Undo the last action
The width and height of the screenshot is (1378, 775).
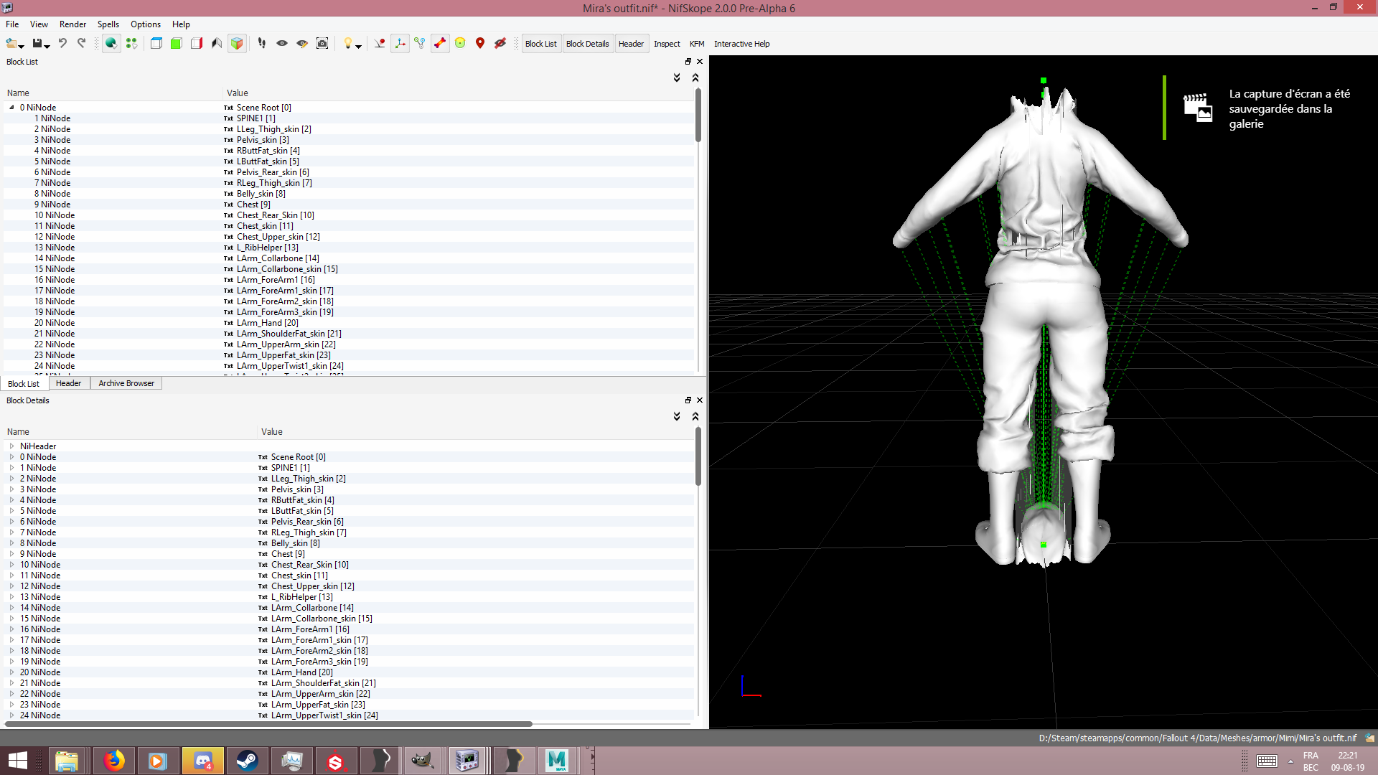(x=62, y=44)
